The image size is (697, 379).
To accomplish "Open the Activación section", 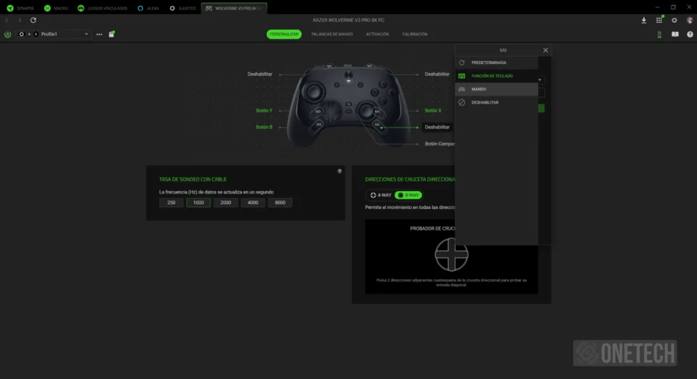I will coord(377,34).
